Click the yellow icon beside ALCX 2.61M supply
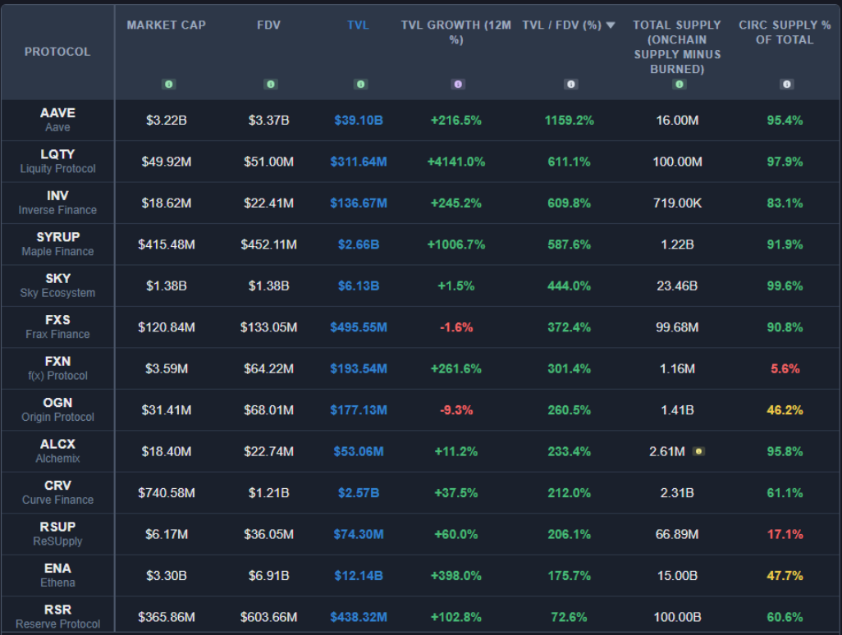This screenshot has width=842, height=635. pos(698,451)
